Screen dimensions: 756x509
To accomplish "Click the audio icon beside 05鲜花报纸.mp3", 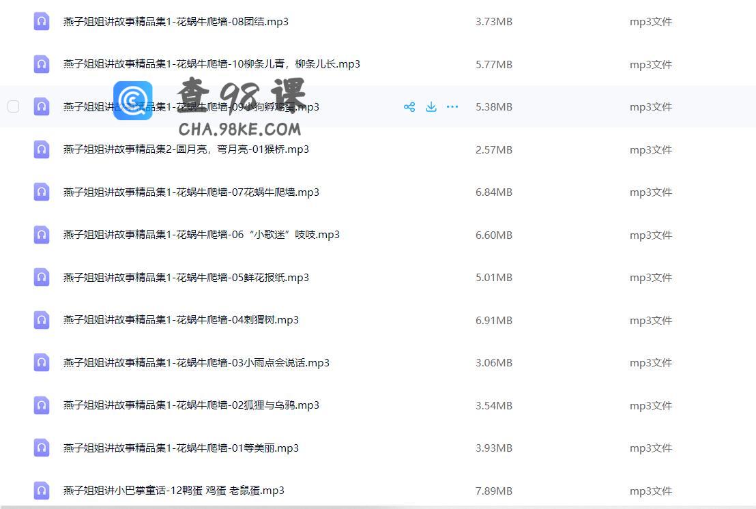I will (x=42, y=277).
